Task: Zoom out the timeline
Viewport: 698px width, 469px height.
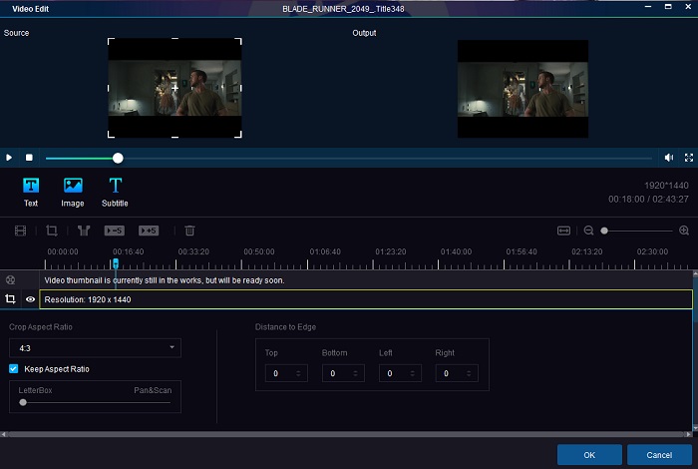Action: click(588, 231)
